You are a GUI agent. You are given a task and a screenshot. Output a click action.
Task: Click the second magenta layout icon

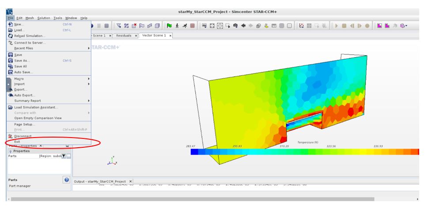(387, 26)
